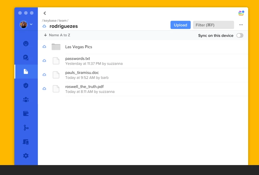Click the user avatar picture

click(23, 25)
